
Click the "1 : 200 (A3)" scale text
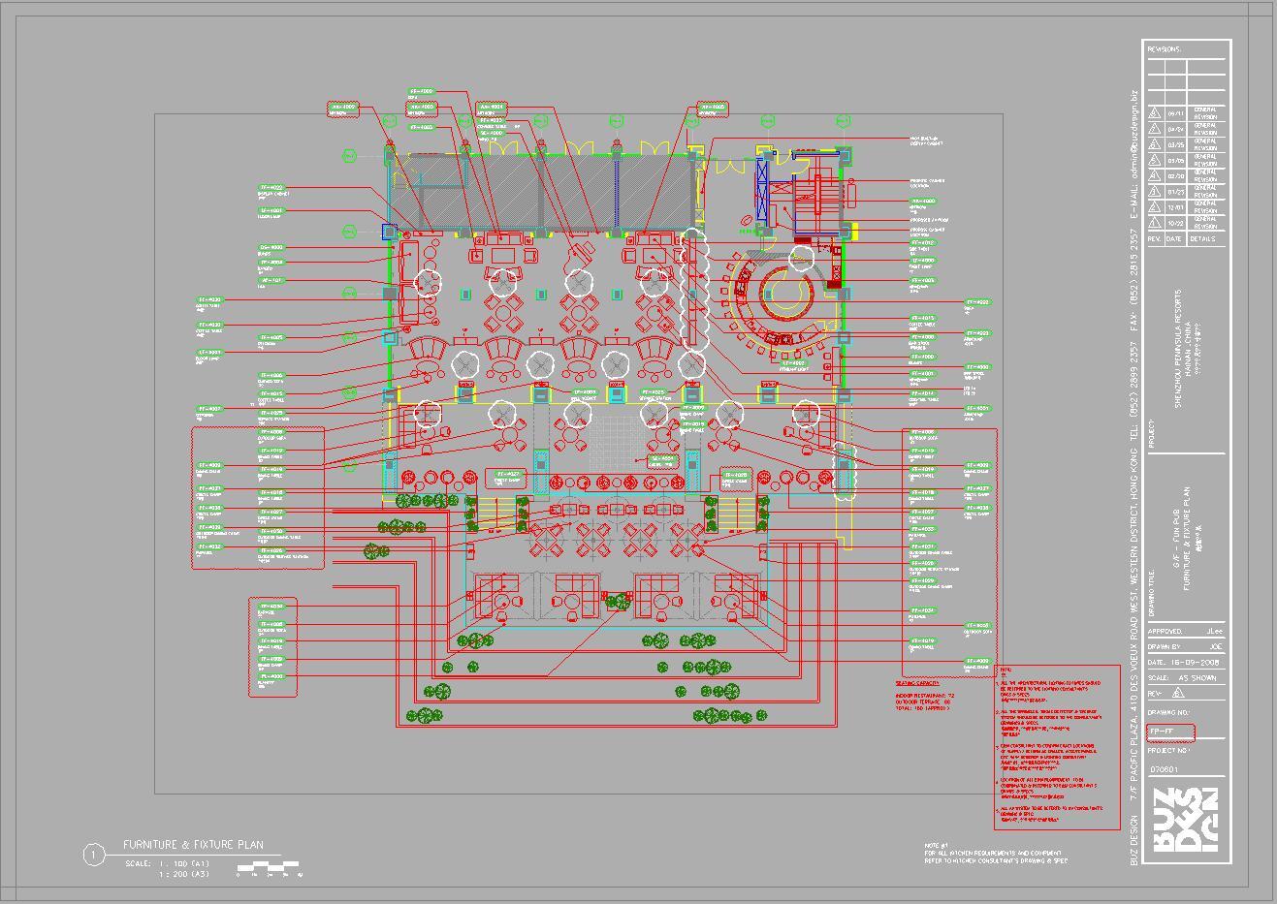click(183, 875)
